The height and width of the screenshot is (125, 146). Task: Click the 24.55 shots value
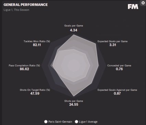74,104
